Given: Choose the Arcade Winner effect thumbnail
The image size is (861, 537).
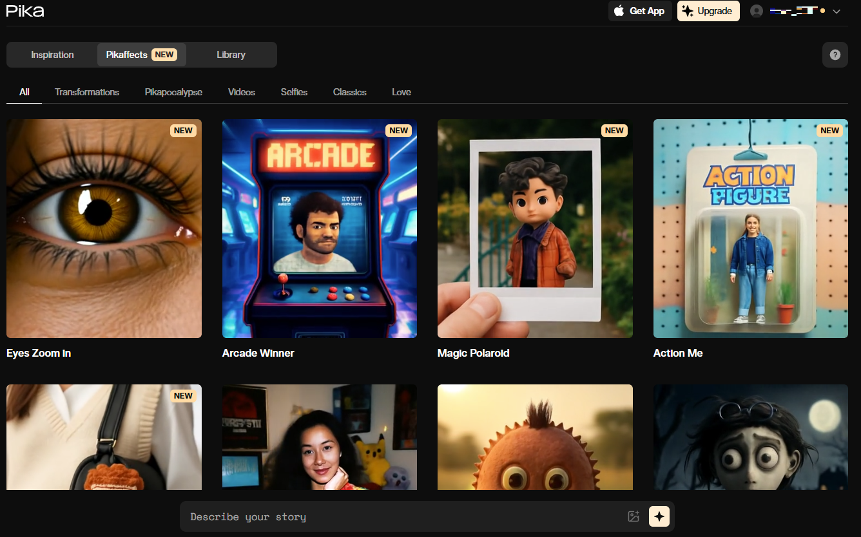Looking at the screenshot, I should [x=320, y=229].
